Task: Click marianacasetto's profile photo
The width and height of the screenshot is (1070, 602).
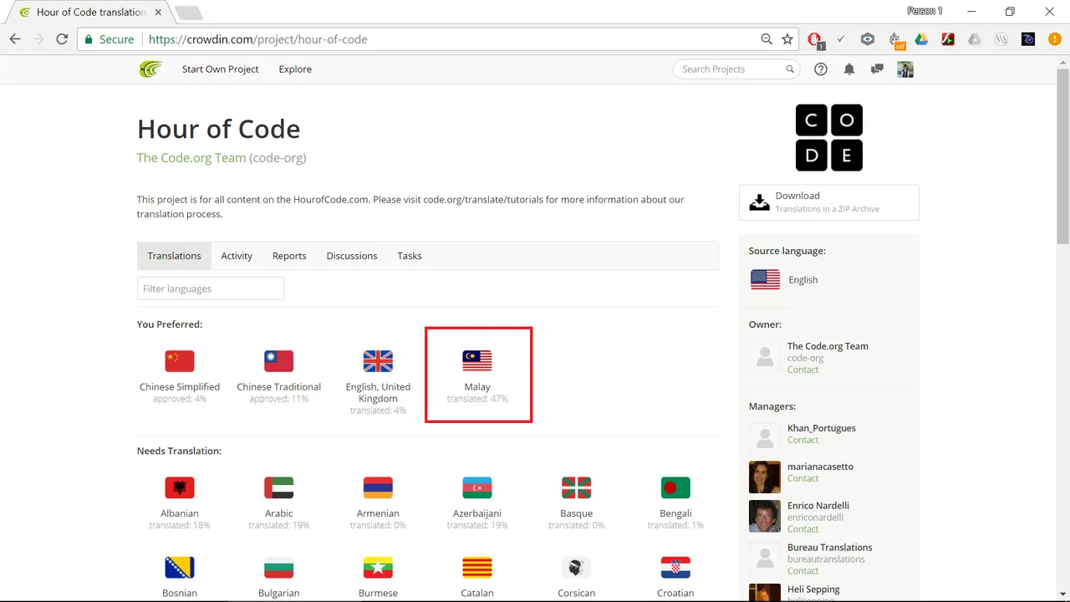Action: (x=765, y=477)
